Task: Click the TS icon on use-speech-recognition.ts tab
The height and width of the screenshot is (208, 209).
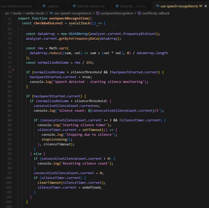Action: coord(158,6)
